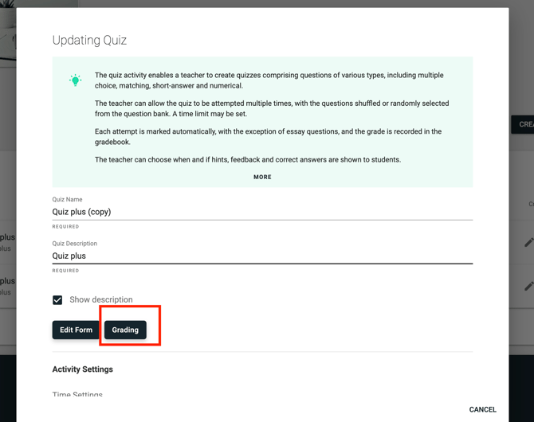Expand the Time Settings section
The width and height of the screenshot is (534, 422).
coord(77,394)
